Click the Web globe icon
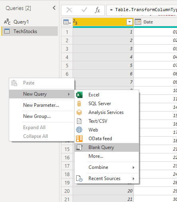Screen dimensions: 177x202 [79, 130]
